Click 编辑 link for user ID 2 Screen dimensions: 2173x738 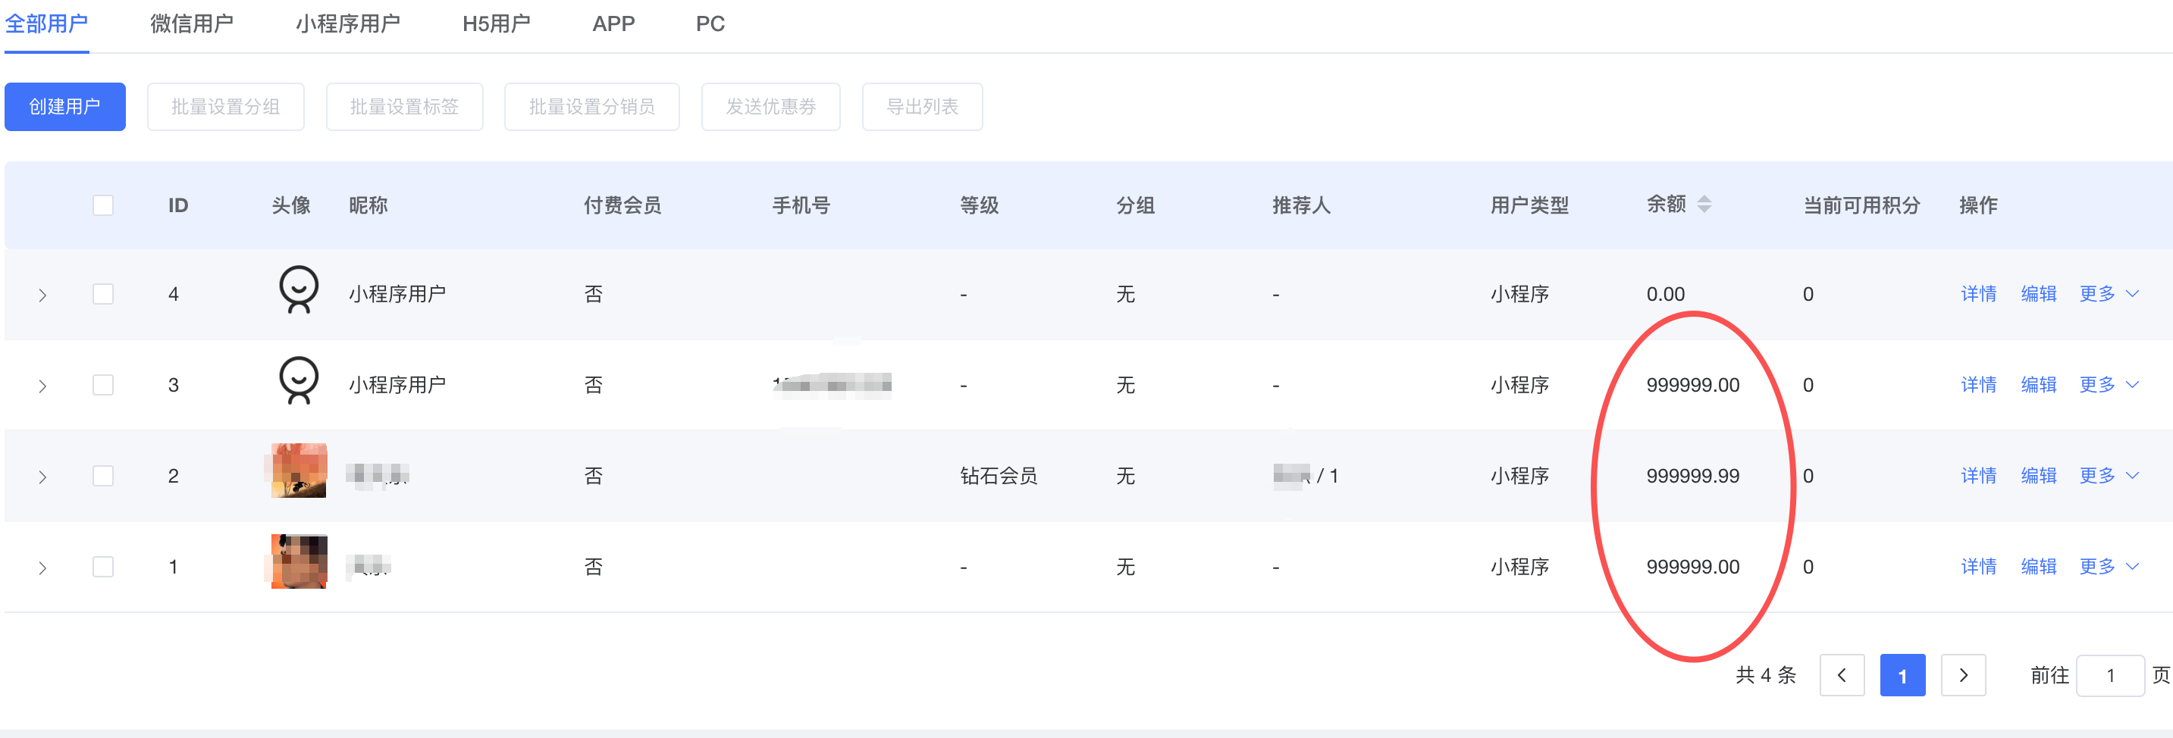point(2038,477)
